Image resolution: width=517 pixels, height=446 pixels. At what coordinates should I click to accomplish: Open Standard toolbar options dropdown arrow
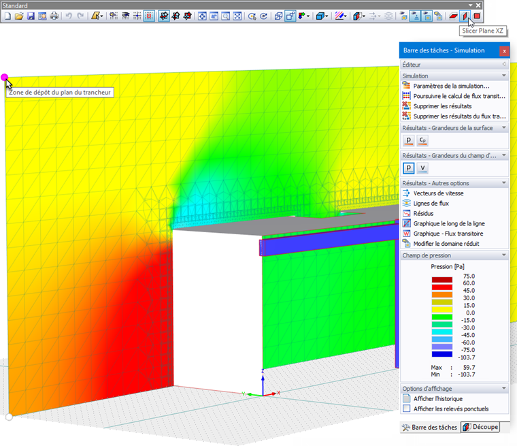click(x=471, y=5)
